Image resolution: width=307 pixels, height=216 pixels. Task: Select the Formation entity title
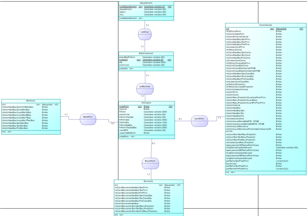pyautogui.click(x=147, y=103)
